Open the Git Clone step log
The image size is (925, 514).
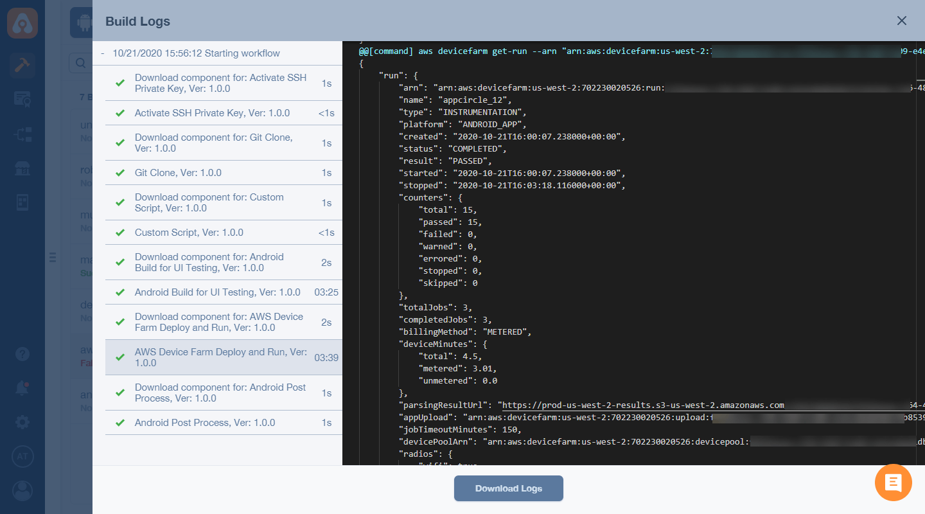pos(224,173)
